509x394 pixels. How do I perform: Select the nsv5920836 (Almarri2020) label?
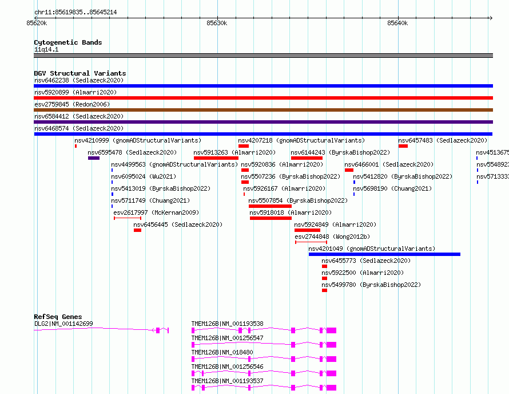coord(282,164)
